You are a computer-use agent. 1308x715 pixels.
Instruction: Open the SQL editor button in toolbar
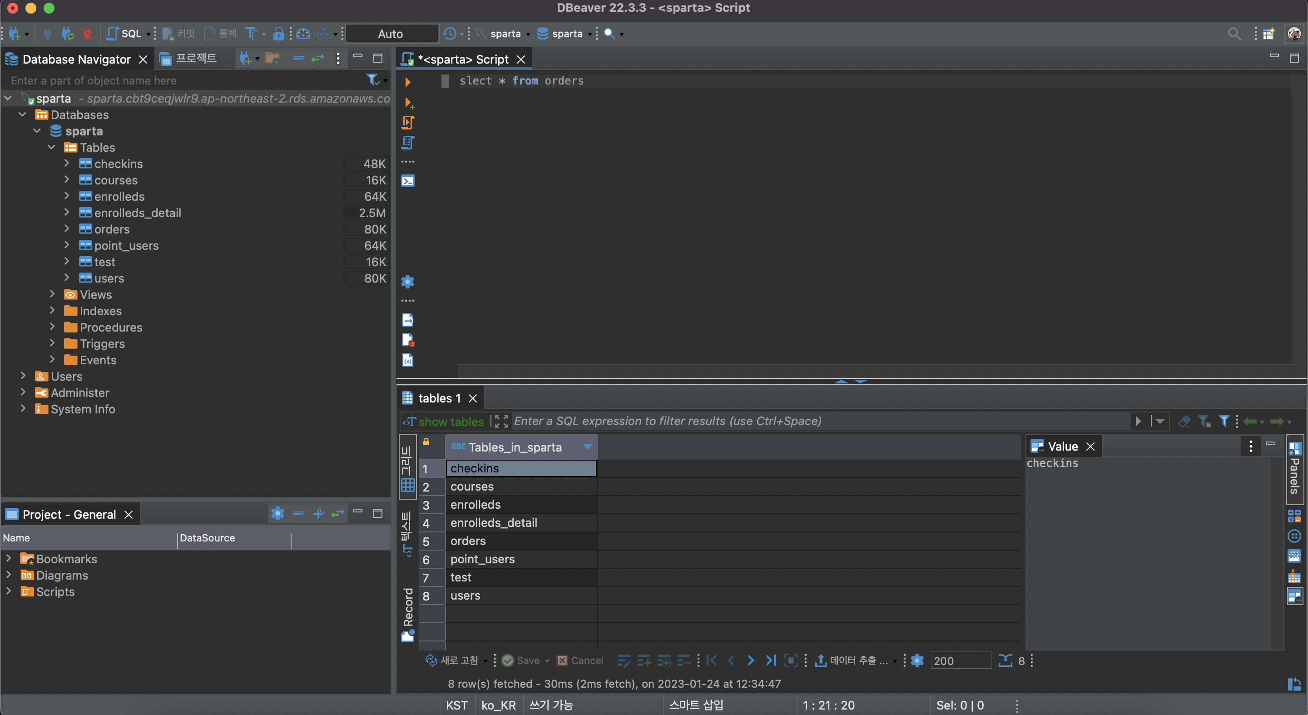click(x=124, y=34)
